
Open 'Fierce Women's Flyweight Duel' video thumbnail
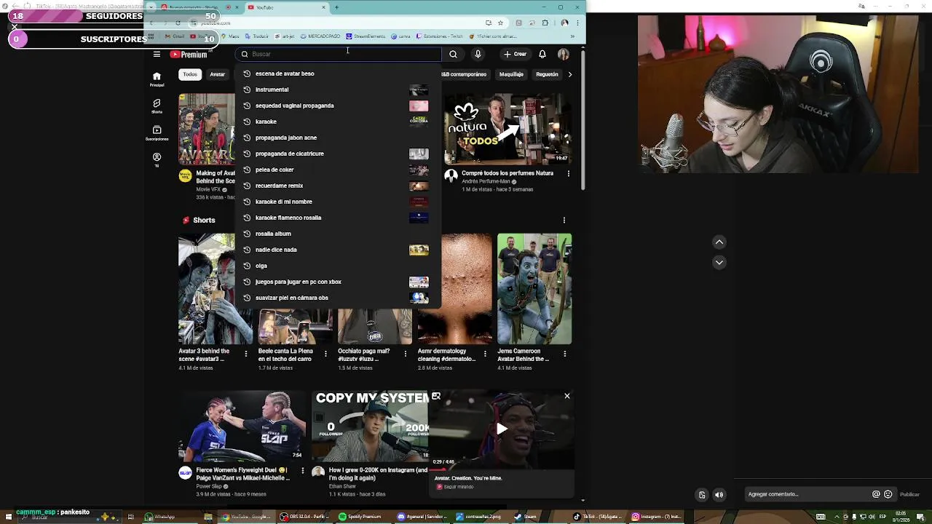point(242,426)
